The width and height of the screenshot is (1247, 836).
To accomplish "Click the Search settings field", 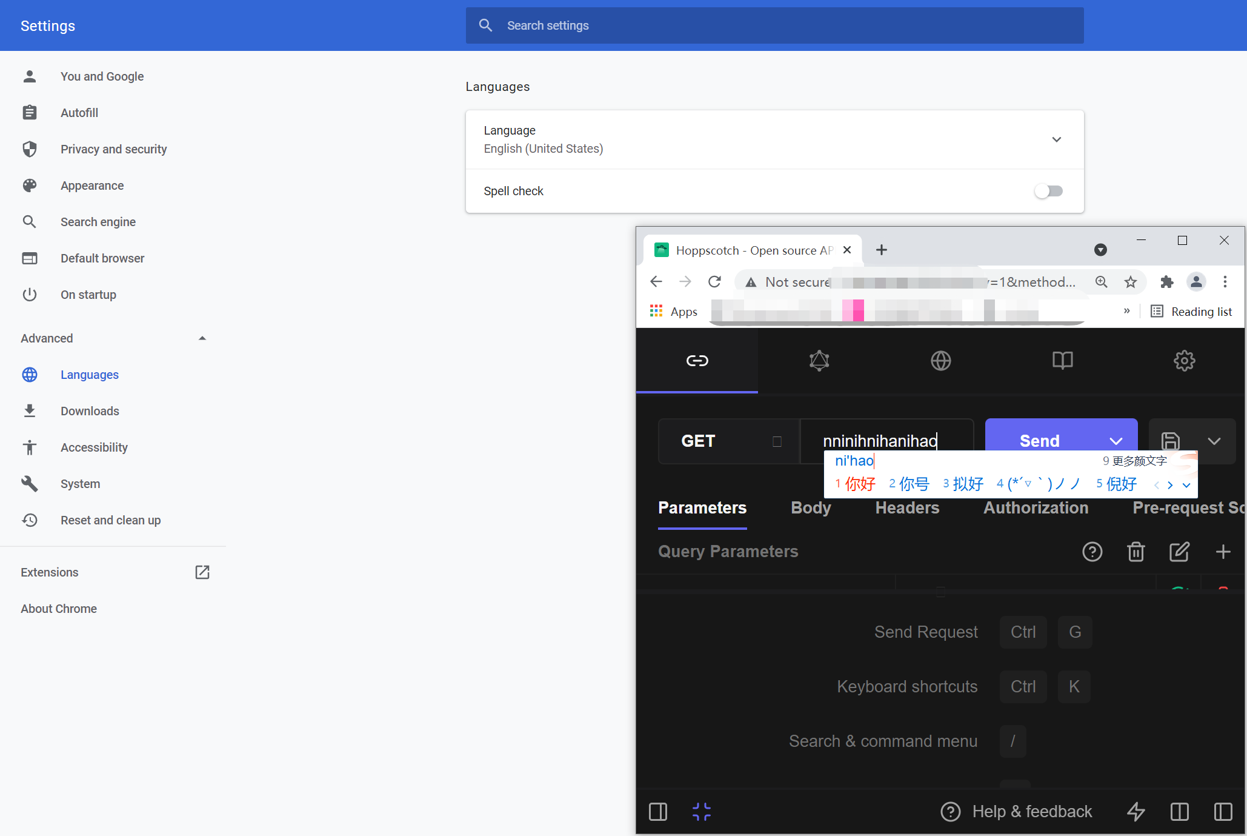I will point(774,25).
